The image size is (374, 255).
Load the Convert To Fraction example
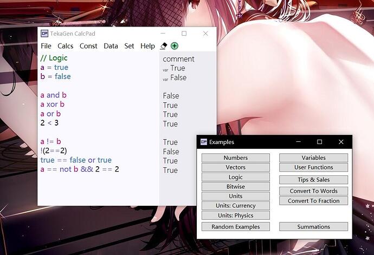(314, 201)
